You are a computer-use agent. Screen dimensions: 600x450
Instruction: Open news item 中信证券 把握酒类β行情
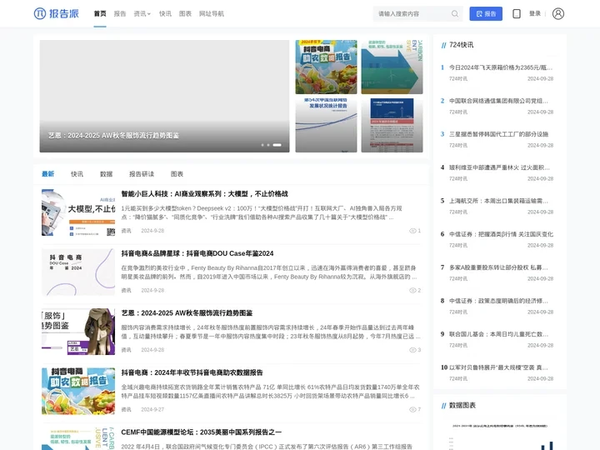coord(501,234)
